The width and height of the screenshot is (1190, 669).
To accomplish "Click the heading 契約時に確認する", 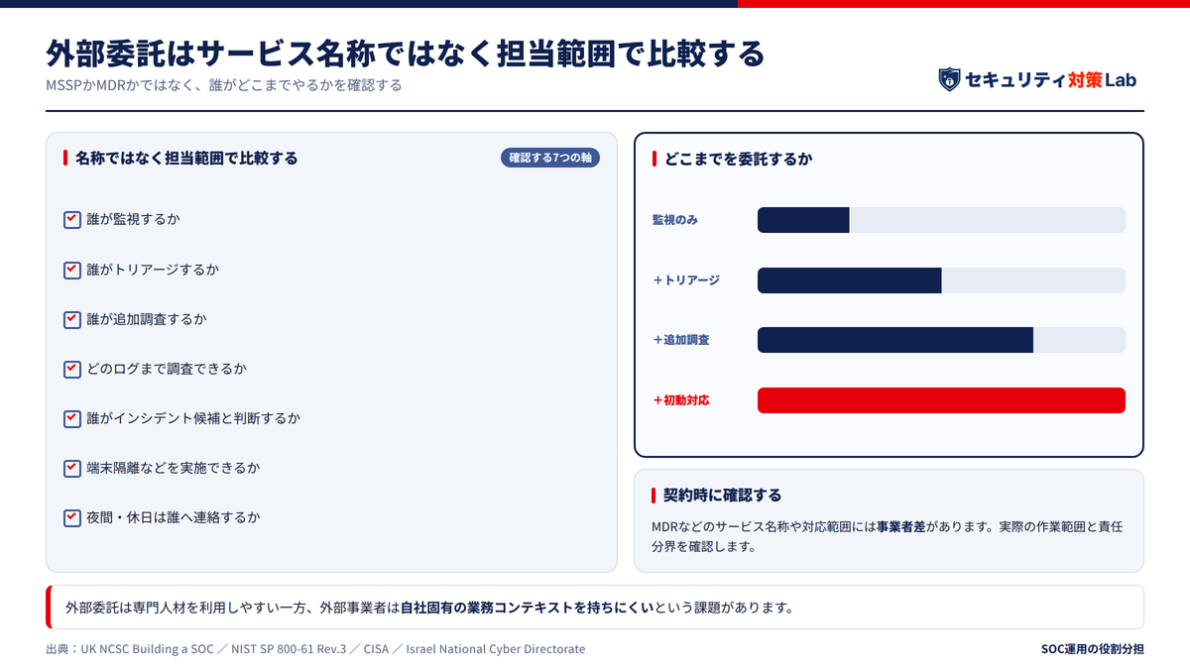I will point(722,495).
